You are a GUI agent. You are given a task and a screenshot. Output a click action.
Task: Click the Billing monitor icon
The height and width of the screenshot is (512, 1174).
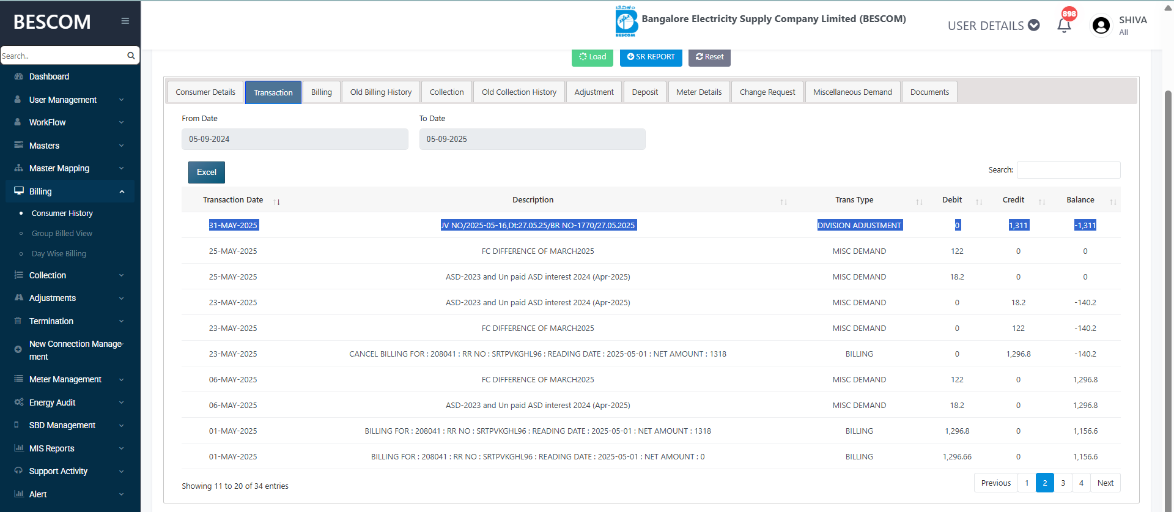19,191
